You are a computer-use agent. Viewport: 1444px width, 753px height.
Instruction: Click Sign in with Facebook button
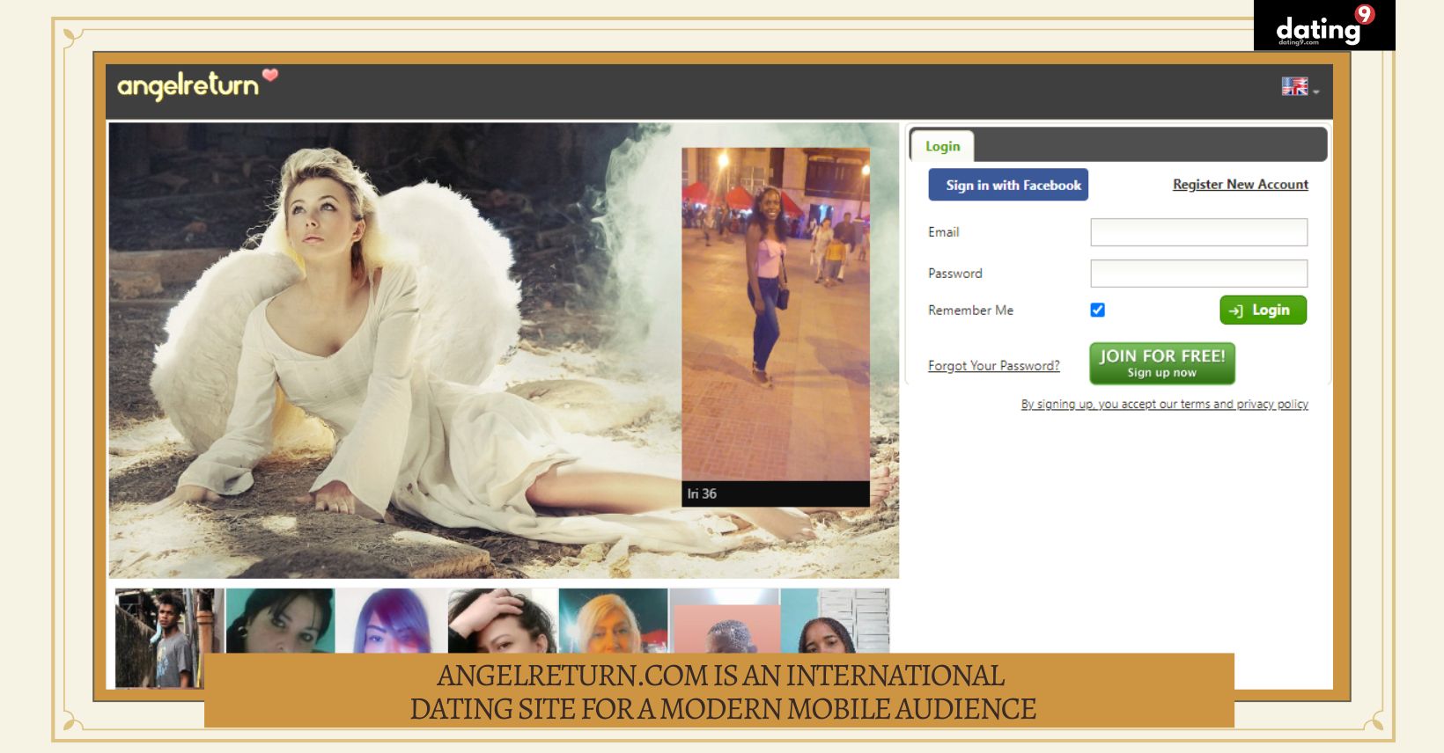pos(1008,185)
